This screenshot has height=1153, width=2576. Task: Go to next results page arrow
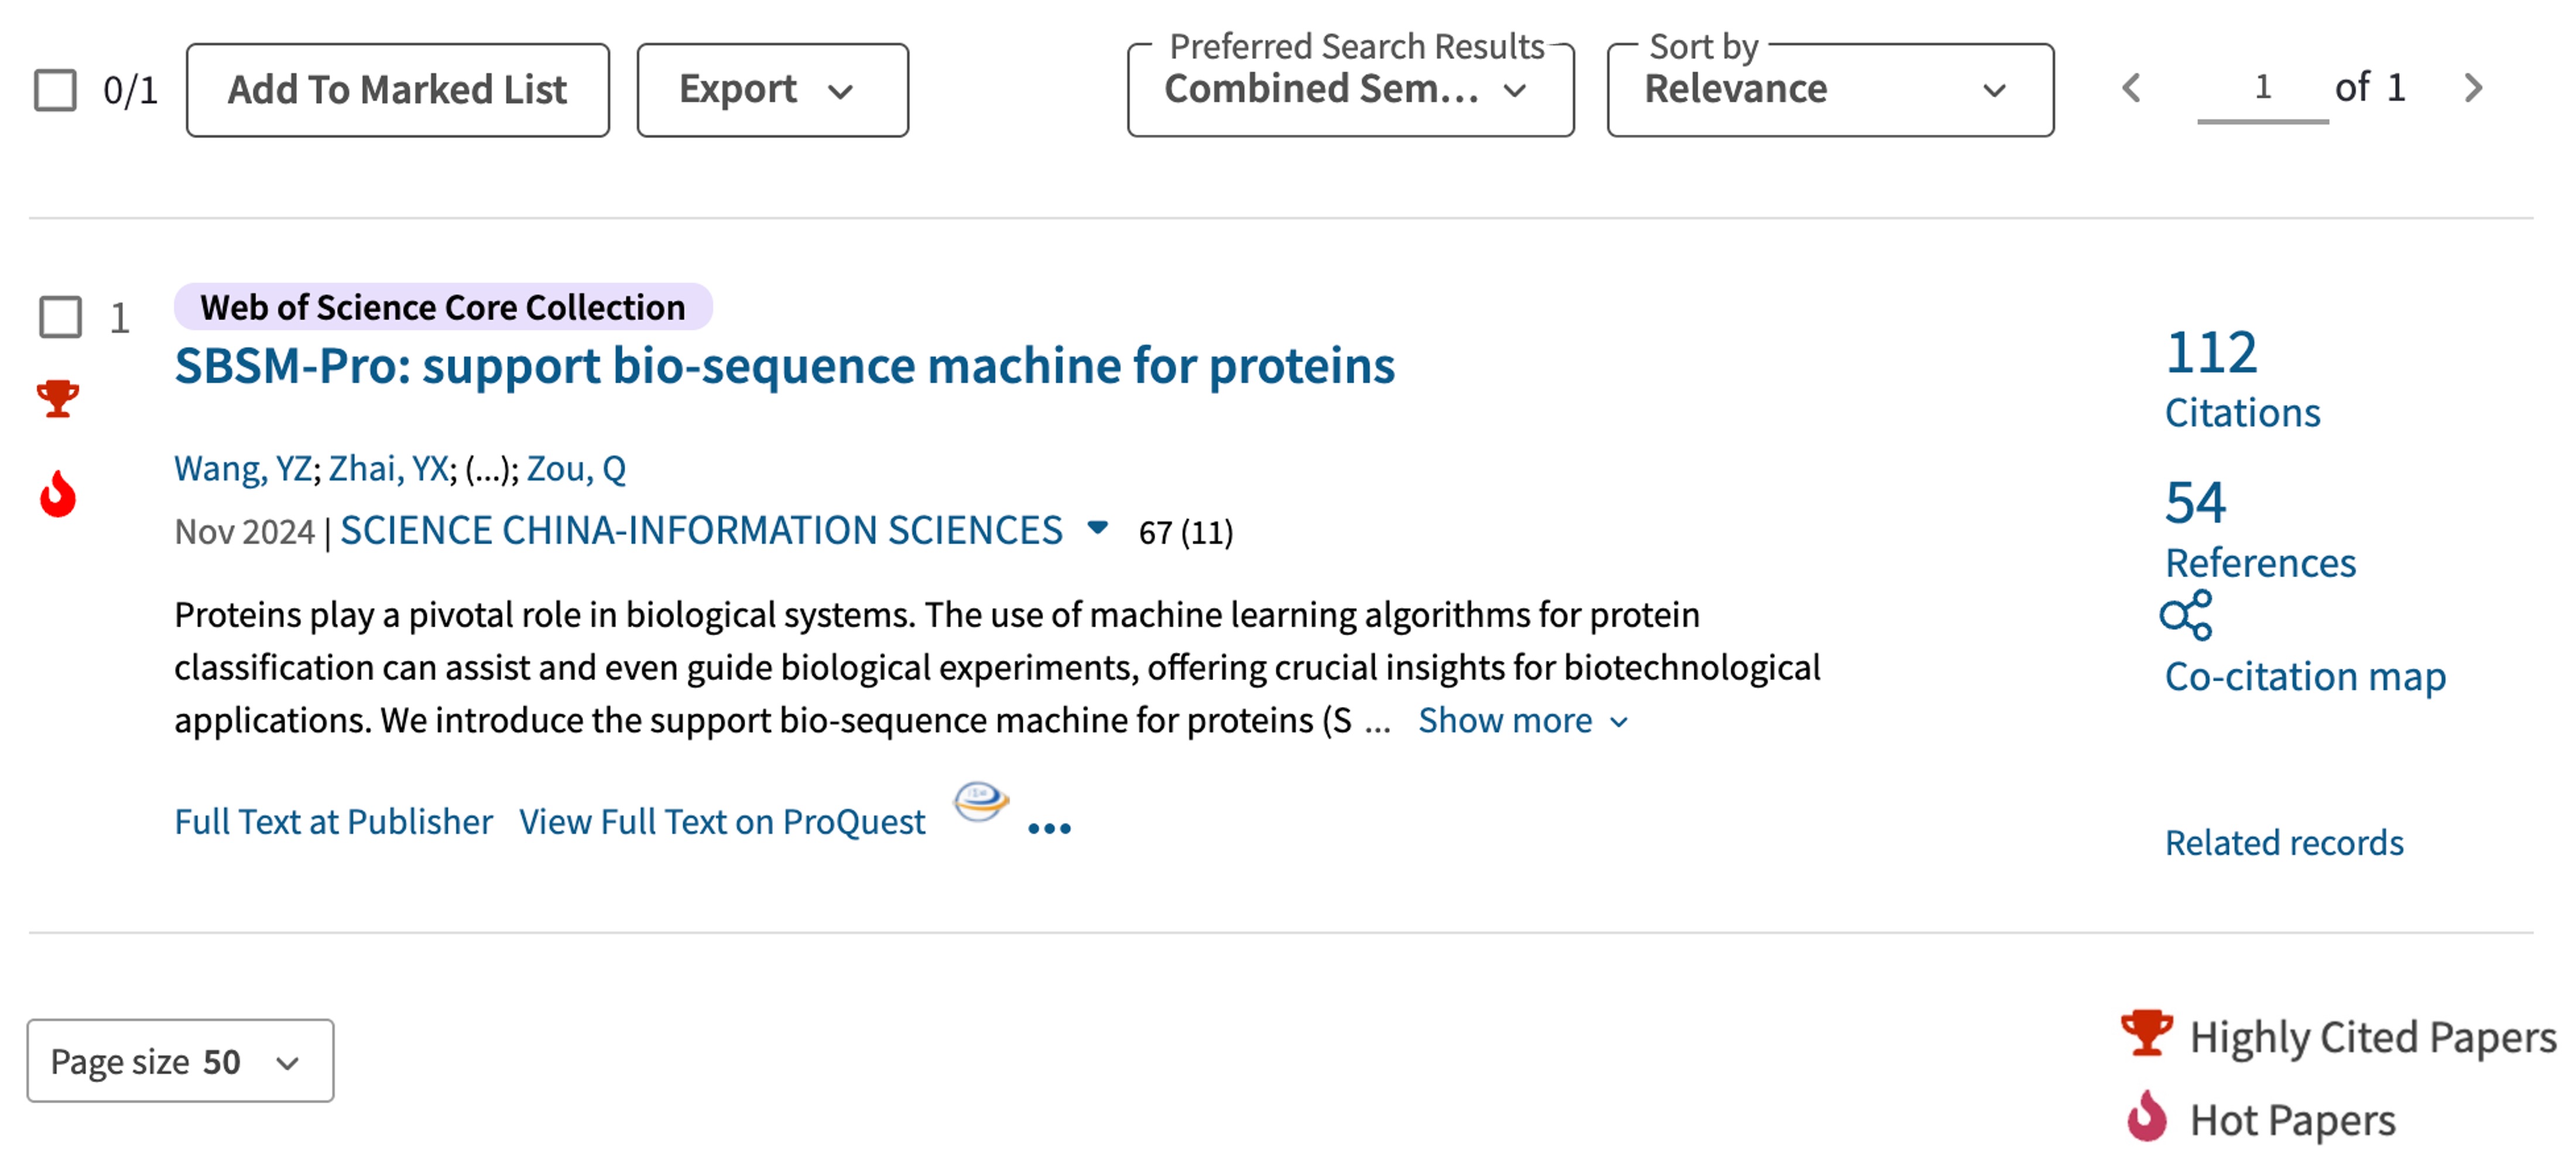(x=2473, y=88)
